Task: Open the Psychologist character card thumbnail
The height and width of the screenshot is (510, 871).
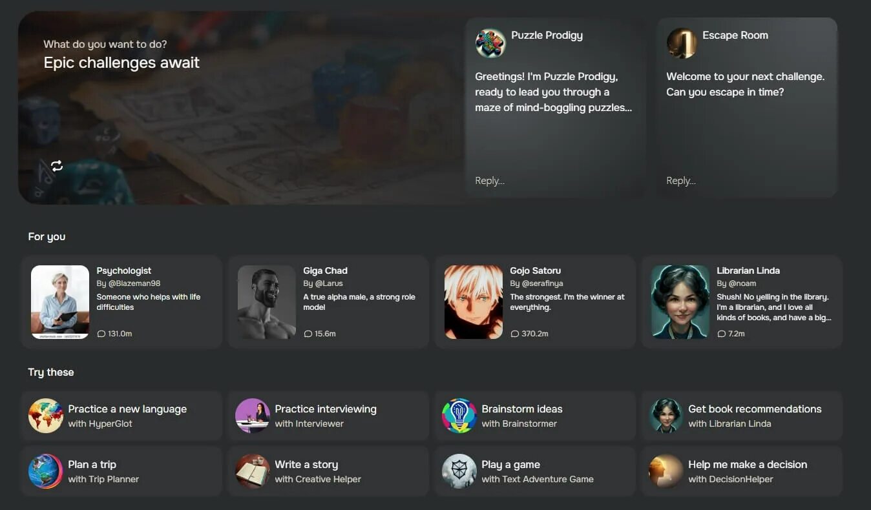Action: [x=60, y=302]
